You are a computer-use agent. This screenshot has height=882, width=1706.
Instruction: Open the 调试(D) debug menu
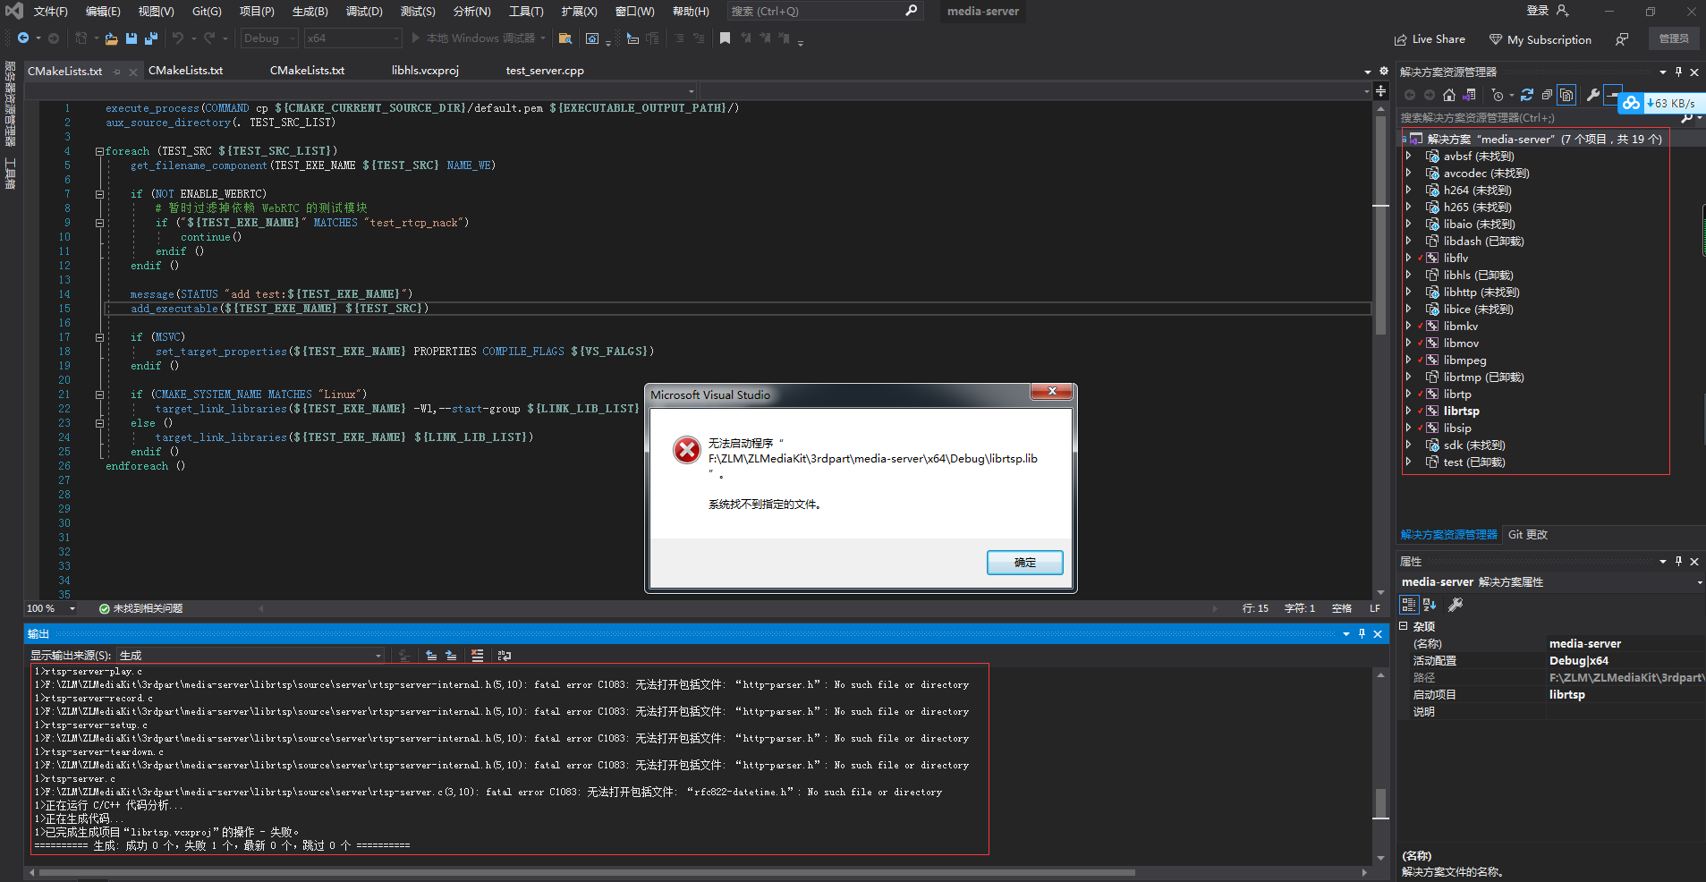tap(364, 12)
